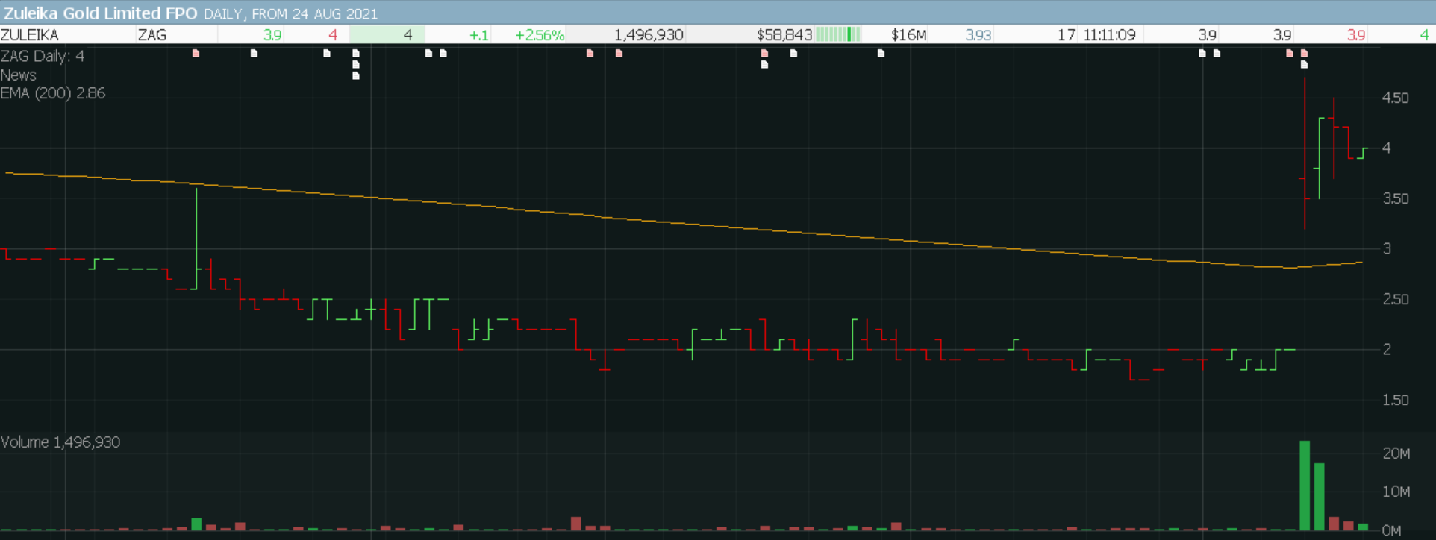
Task: Click the 2.50 price axis label
Action: coord(1395,299)
